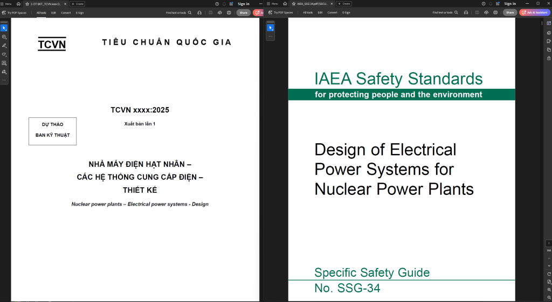Open bookmarks panel in right sidebar
552x302 pixels.
(549, 41)
